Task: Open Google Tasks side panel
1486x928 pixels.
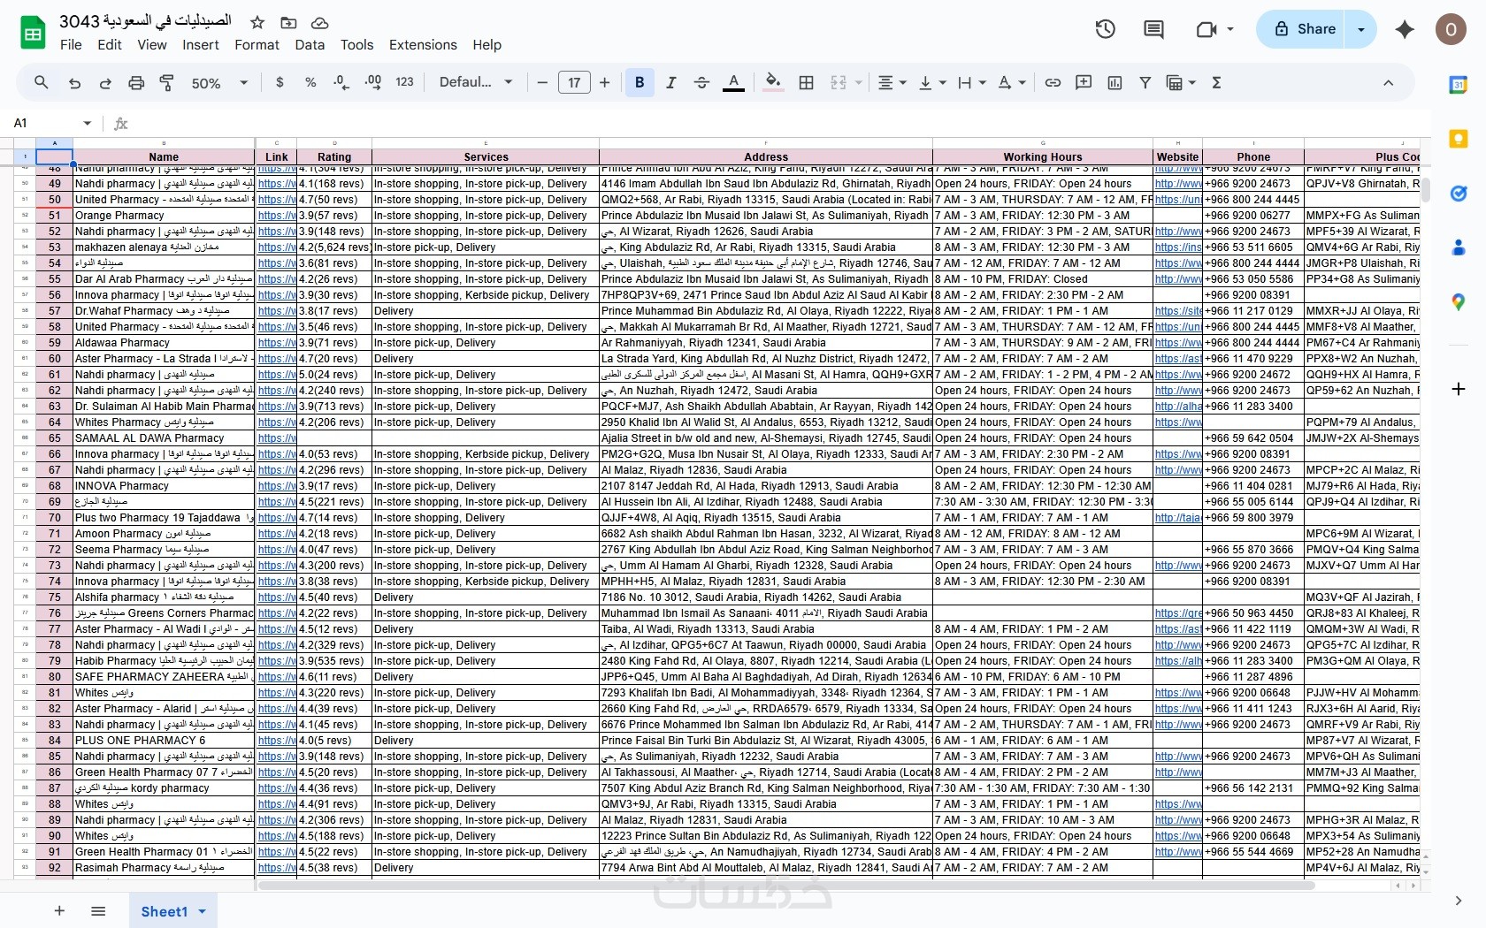Action: click(x=1458, y=194)
